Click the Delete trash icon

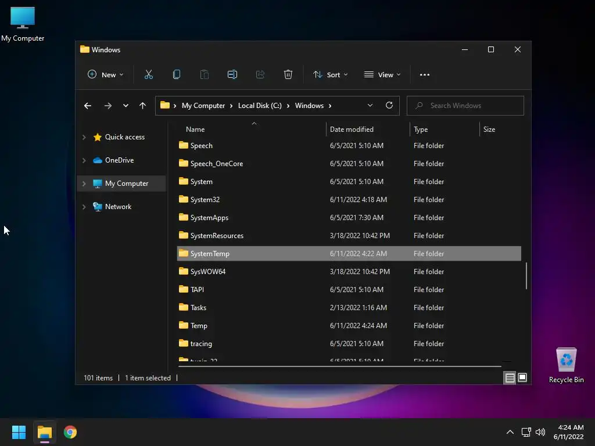pyautogui.click(x=288, y=75)
